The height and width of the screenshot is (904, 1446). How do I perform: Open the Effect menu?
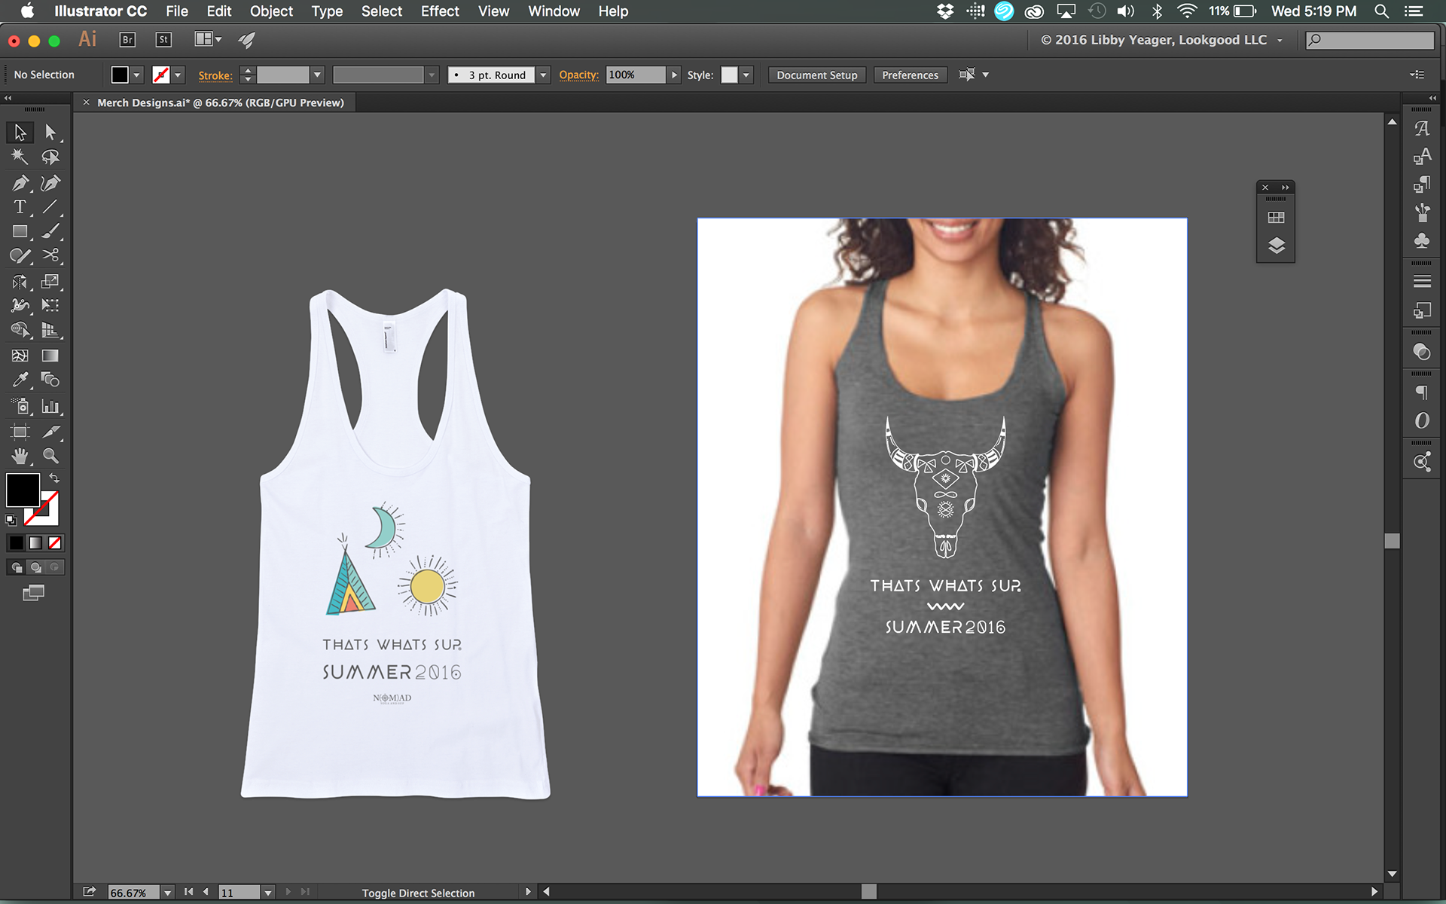[x=440, y=11]
